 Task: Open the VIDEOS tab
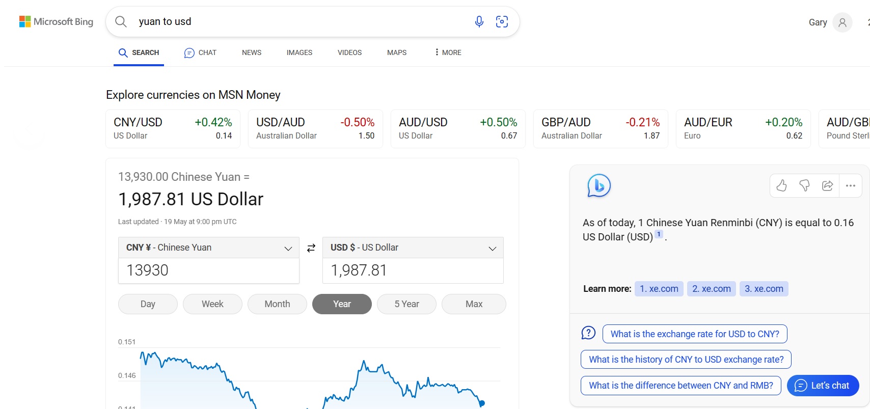(349, 52)
